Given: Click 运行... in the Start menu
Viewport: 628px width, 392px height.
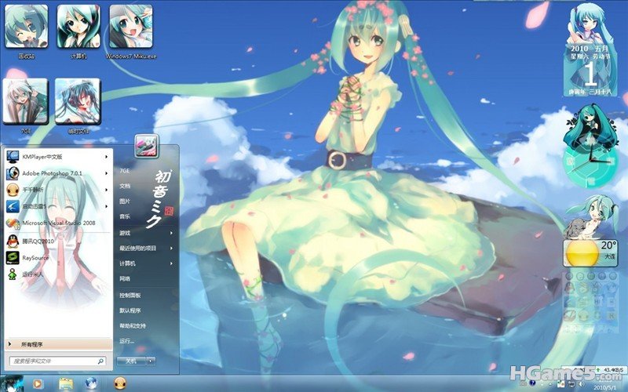Looking at the screenshot, I should pos(126,341).
